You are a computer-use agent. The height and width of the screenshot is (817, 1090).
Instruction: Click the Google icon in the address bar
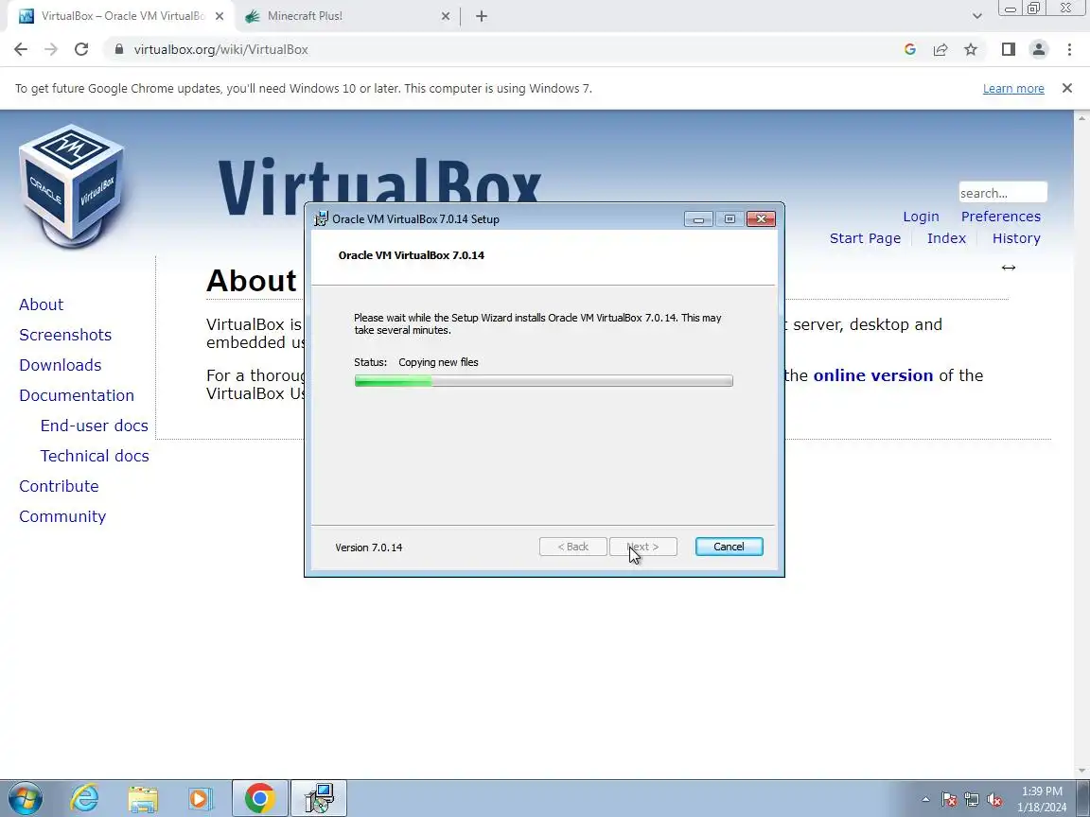point(910,49)
